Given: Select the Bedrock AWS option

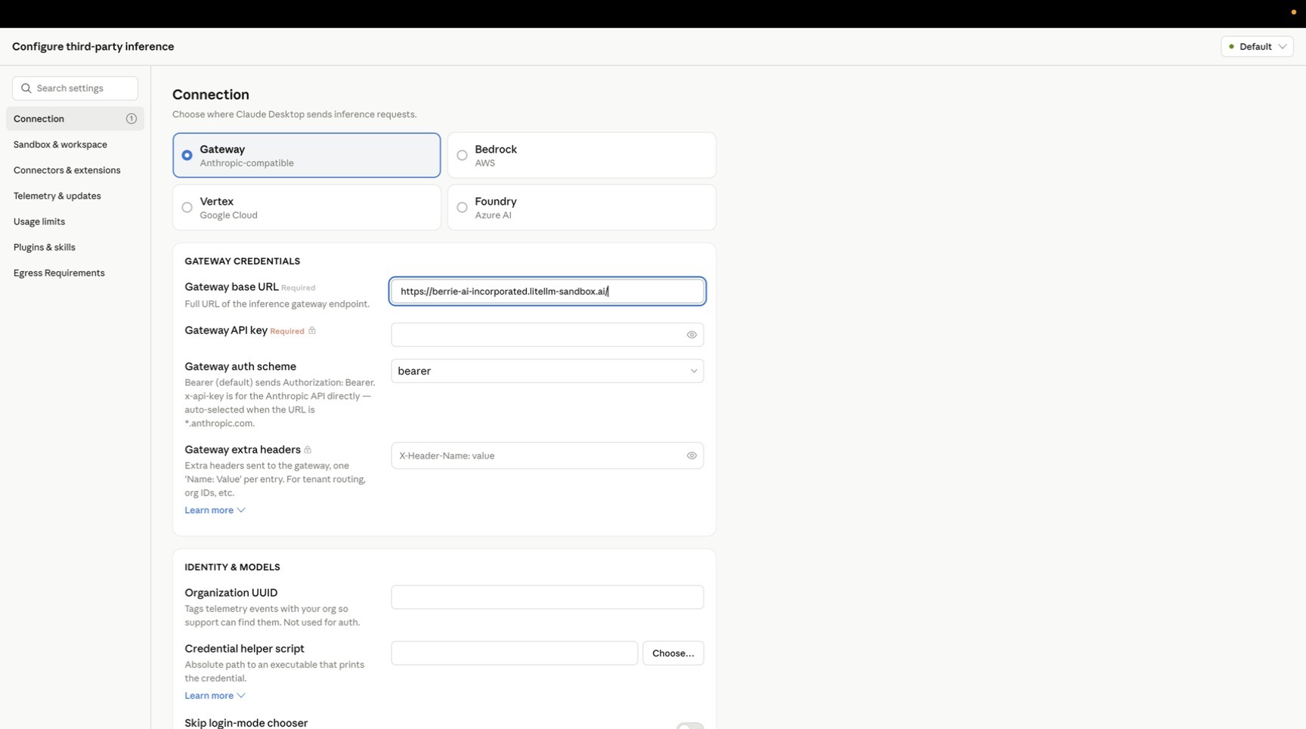Looking at the screenshot, I should point(582,156).
